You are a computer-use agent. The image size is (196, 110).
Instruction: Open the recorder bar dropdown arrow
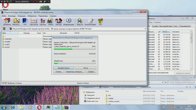2,2
